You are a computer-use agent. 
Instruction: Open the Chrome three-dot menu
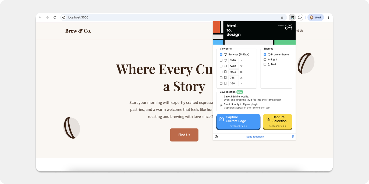click(x=328, y=17)
